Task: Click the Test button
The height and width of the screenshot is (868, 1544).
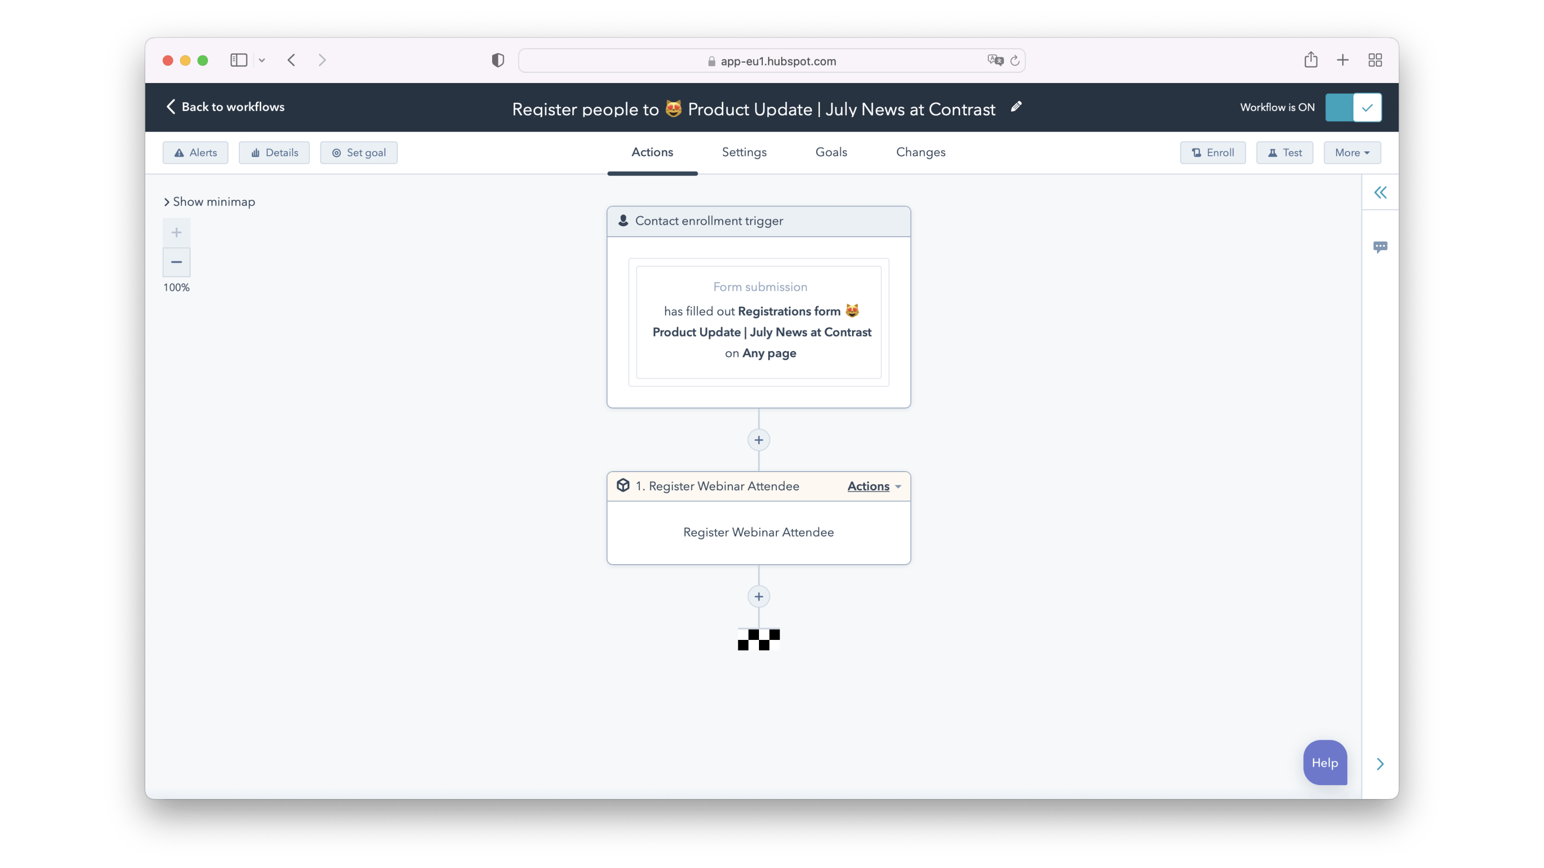Action: [x=1284, y=152]
